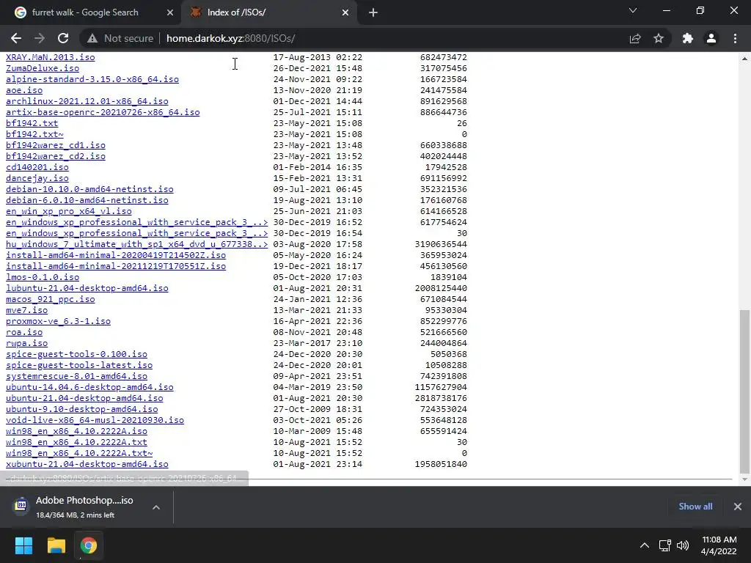The image size is (751, 563).
Task: Open the Chrome profile icon
Action: [x=711, y=38]
